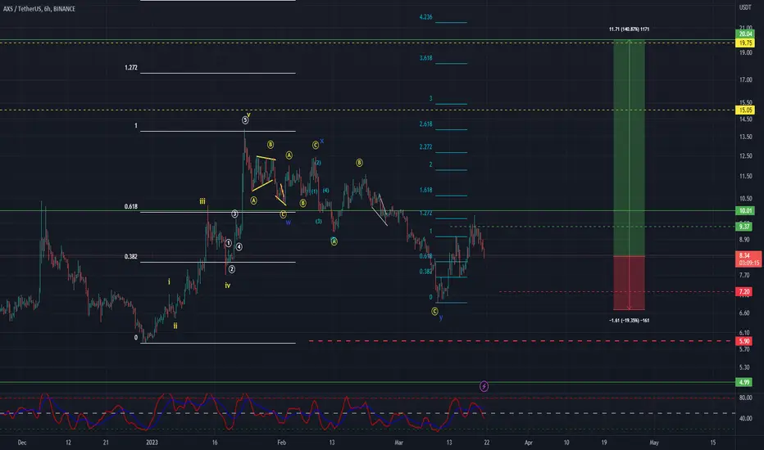Viewport: 764px width, 450px height.
Task: Click the 6.60 price scale value
Action: click(x=744, y=313)
